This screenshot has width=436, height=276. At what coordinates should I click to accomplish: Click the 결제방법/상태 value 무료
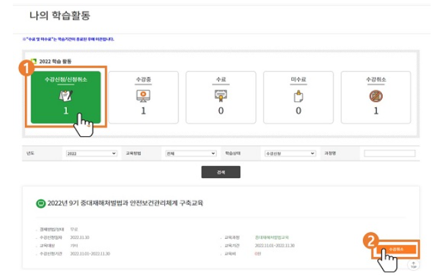(x=74, y=229)
